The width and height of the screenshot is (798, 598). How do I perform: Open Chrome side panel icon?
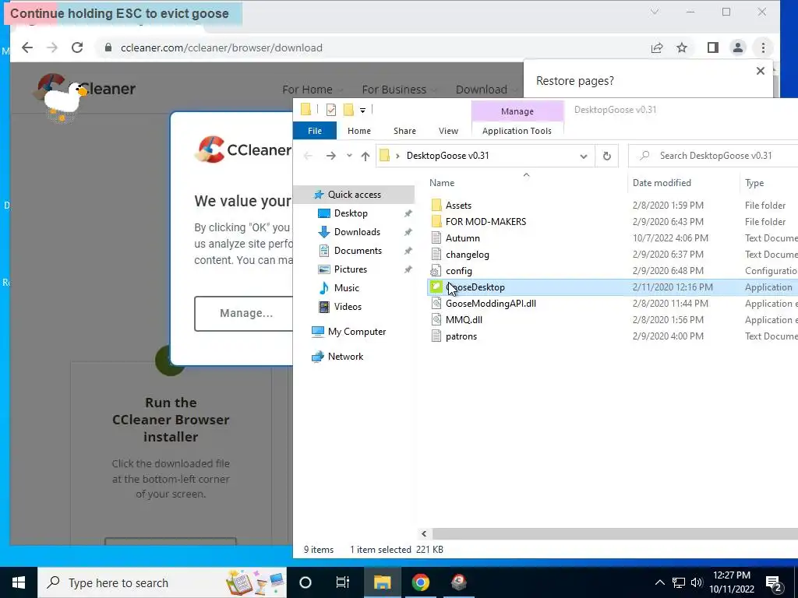[712, 47]
